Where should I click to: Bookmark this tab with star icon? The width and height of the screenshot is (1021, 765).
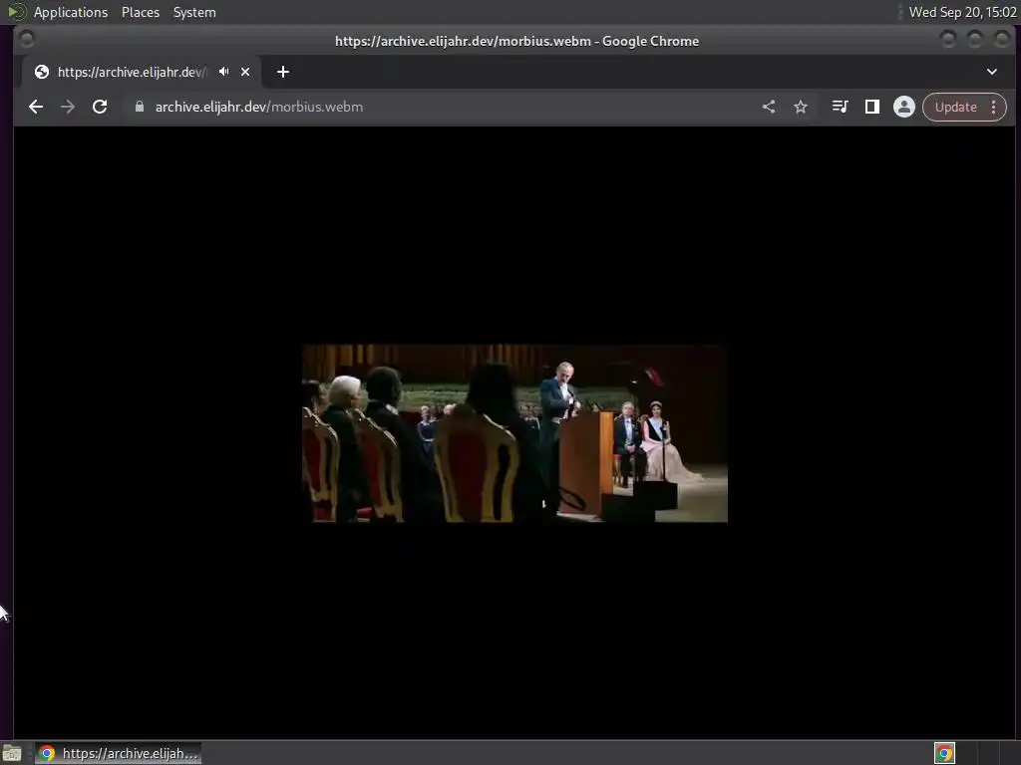[x=801, y=107]
